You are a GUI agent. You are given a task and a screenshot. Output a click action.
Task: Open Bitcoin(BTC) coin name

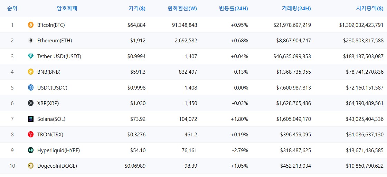coord(51,25)
